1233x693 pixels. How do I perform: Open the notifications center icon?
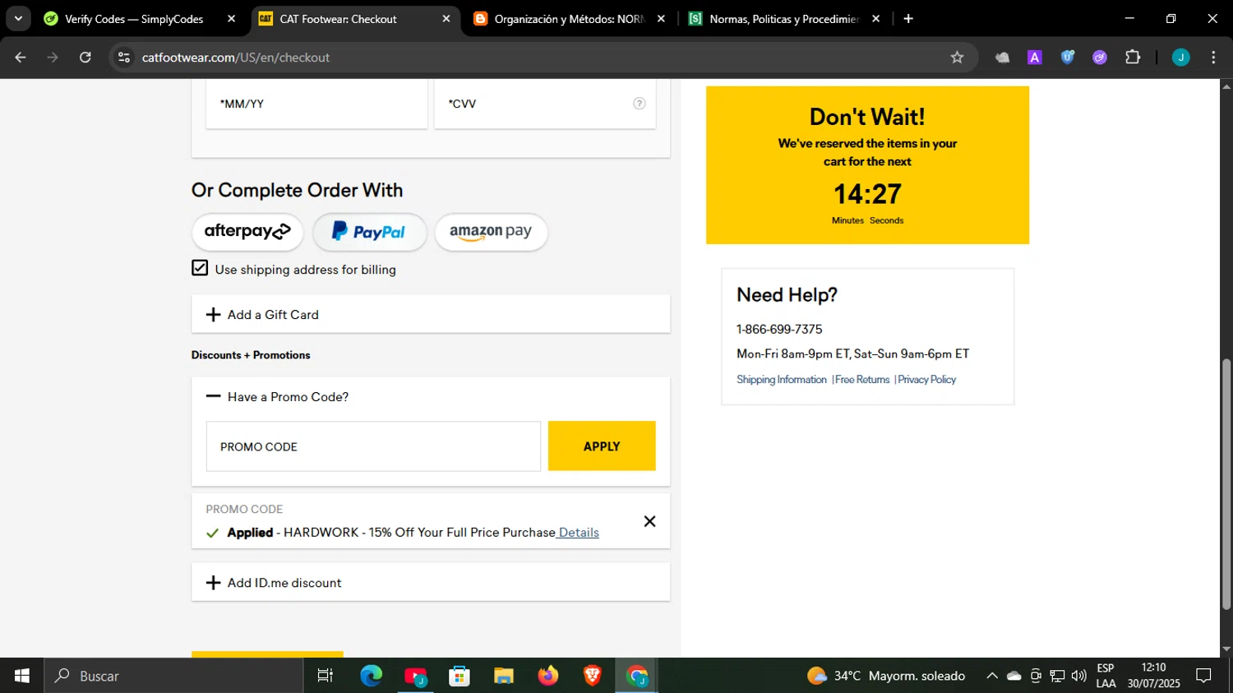point(1204,676)
